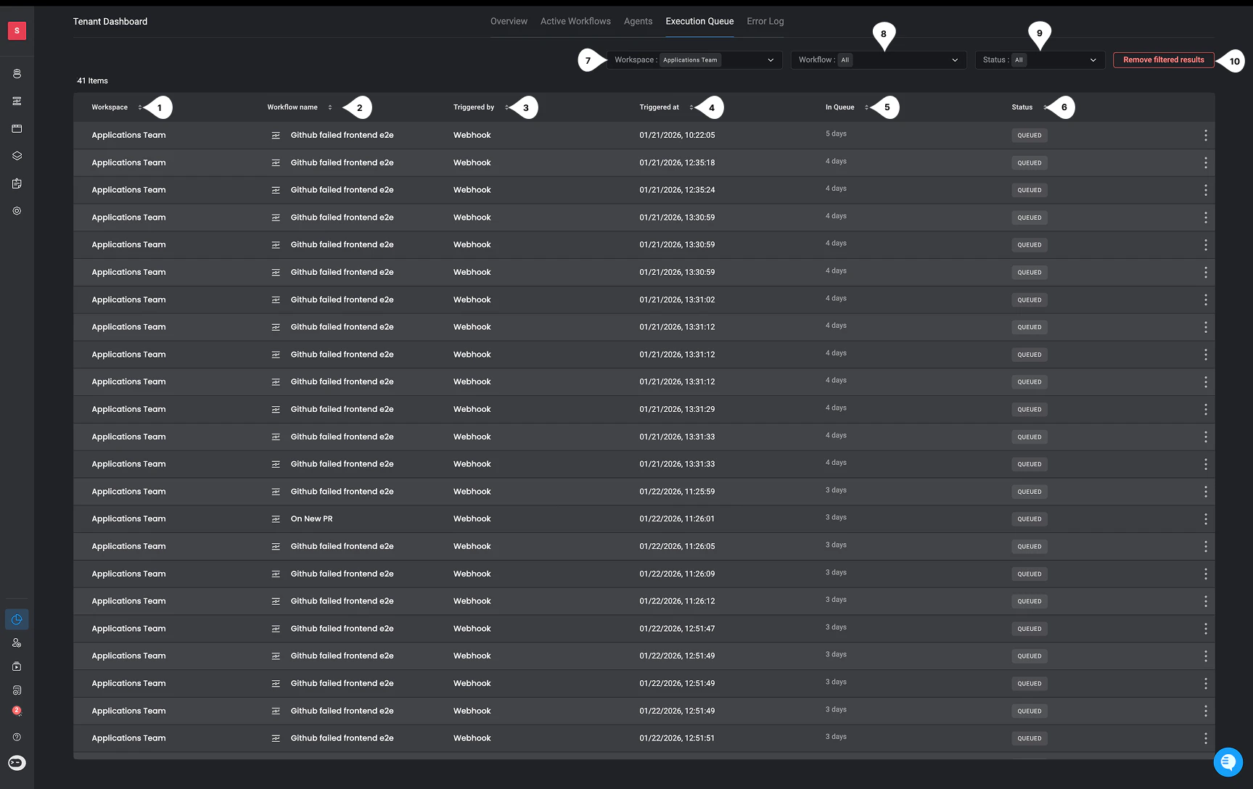Screen dimensions: 1253x789
Task: Switch to the Active Workflows tab
Action: point(575,21)
